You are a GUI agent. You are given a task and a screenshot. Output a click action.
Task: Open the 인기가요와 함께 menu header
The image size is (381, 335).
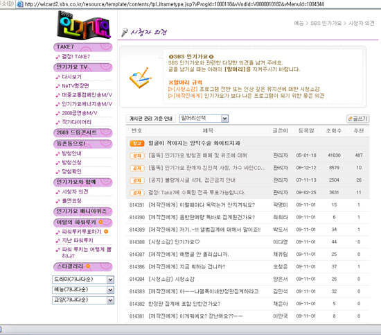(x=83, y=182)
